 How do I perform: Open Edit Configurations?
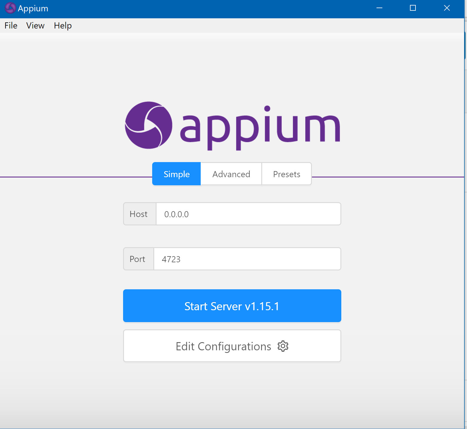pos(232,346)
